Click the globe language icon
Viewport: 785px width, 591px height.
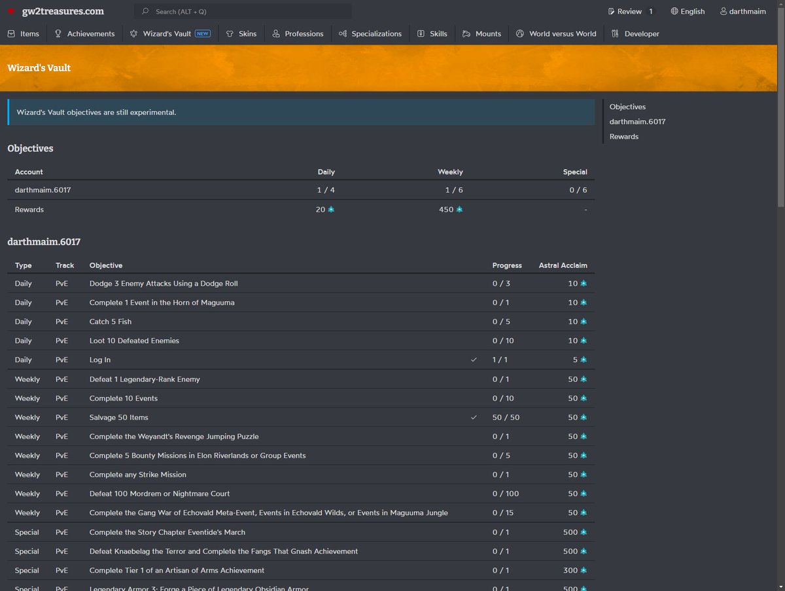[x=674, y=11]
